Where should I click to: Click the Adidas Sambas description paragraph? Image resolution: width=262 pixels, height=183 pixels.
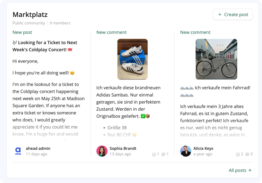(128, 102)
